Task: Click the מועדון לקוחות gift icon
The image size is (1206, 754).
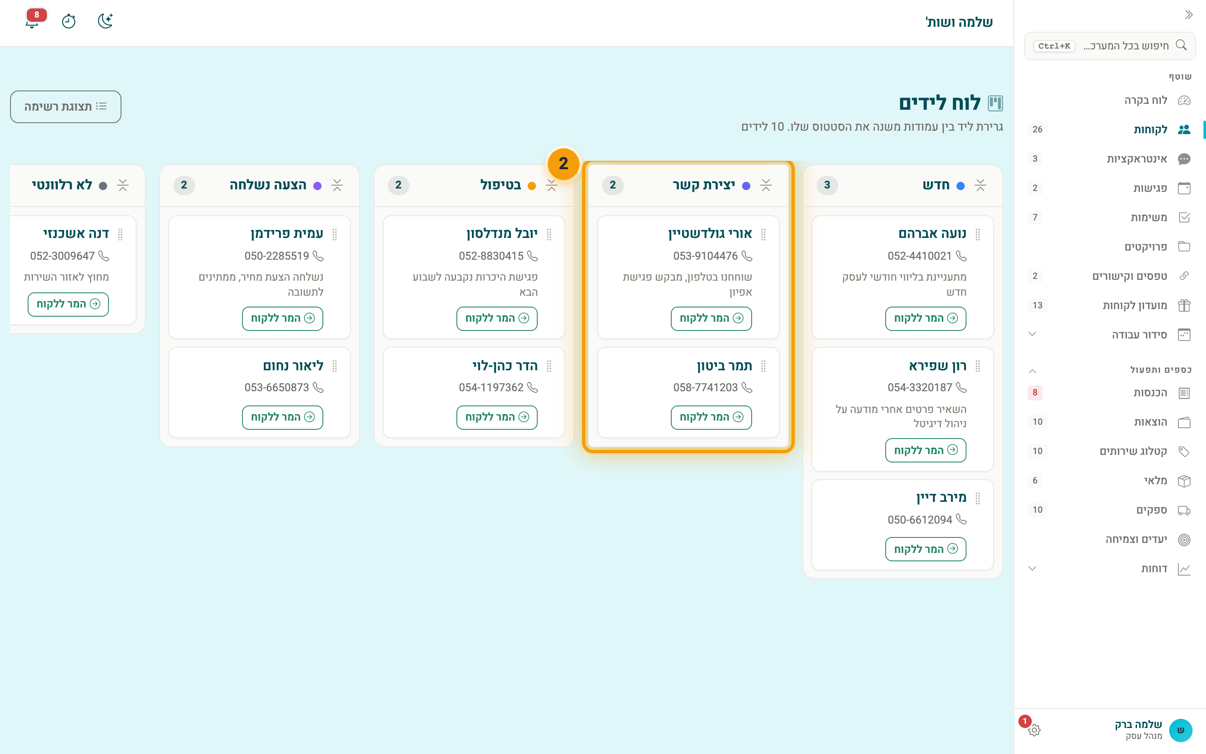Action: (x=1184, y=305)
